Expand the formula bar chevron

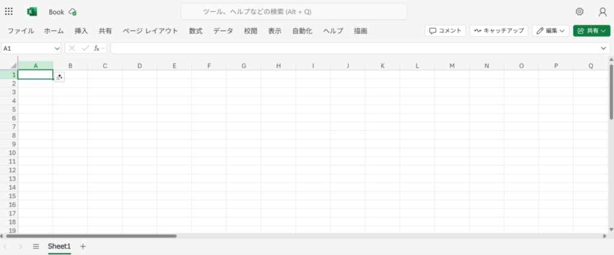point(603,48)
